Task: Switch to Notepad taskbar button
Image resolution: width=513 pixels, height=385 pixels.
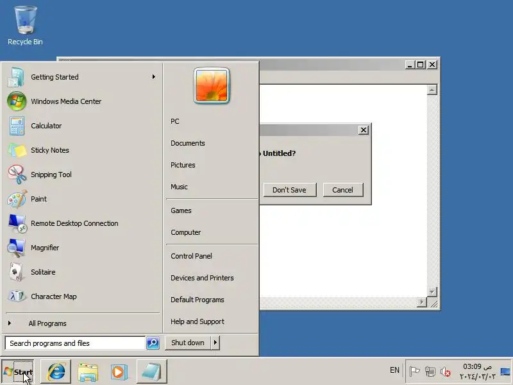Action: pos(152,372)
